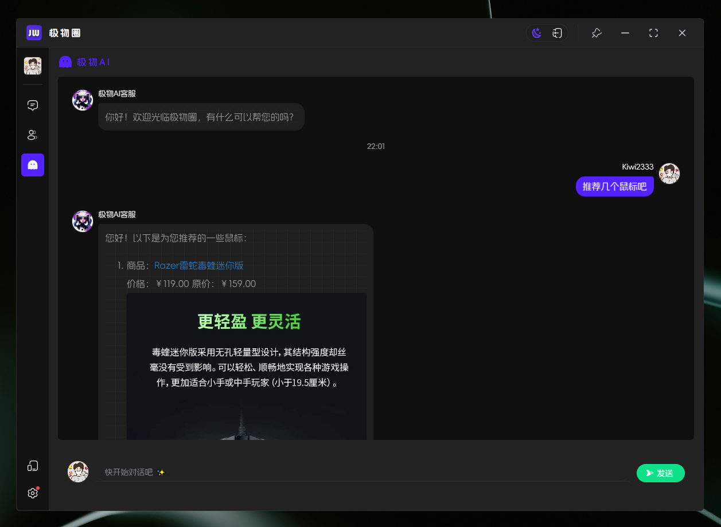
Task: Toggle fullscreen with the maximize icon
Action: (653, 33)
